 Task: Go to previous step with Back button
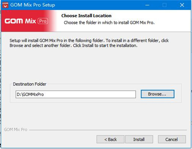[110, 139]
